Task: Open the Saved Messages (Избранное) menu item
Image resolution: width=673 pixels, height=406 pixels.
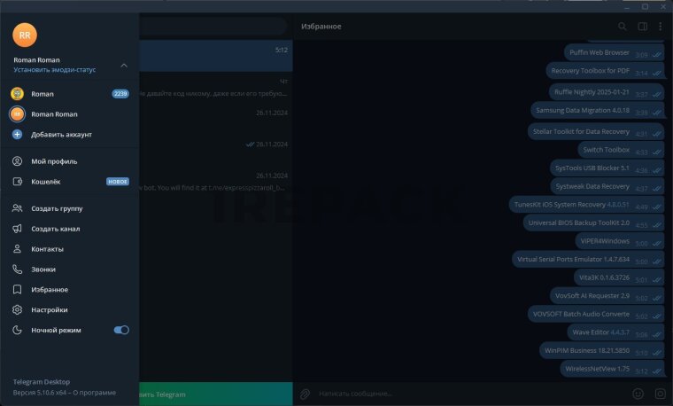Action: point(50,290)
